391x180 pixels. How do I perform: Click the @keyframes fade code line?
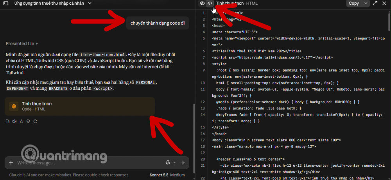(297, 118)
